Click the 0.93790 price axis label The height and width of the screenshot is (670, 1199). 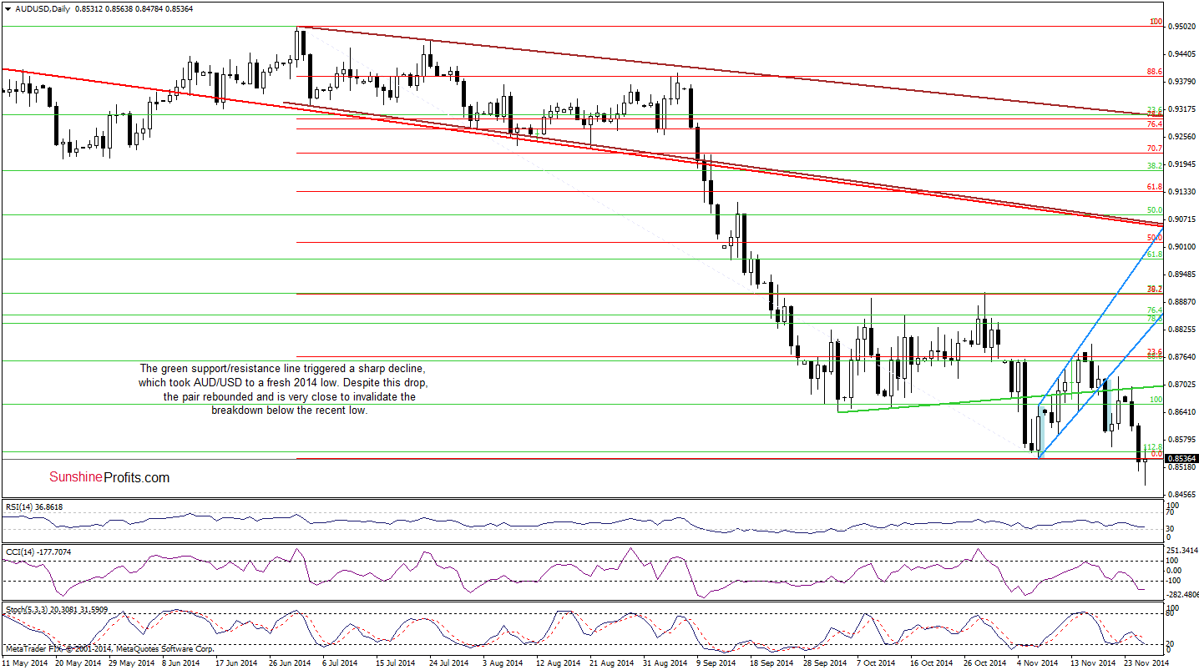click(1182, 82)
